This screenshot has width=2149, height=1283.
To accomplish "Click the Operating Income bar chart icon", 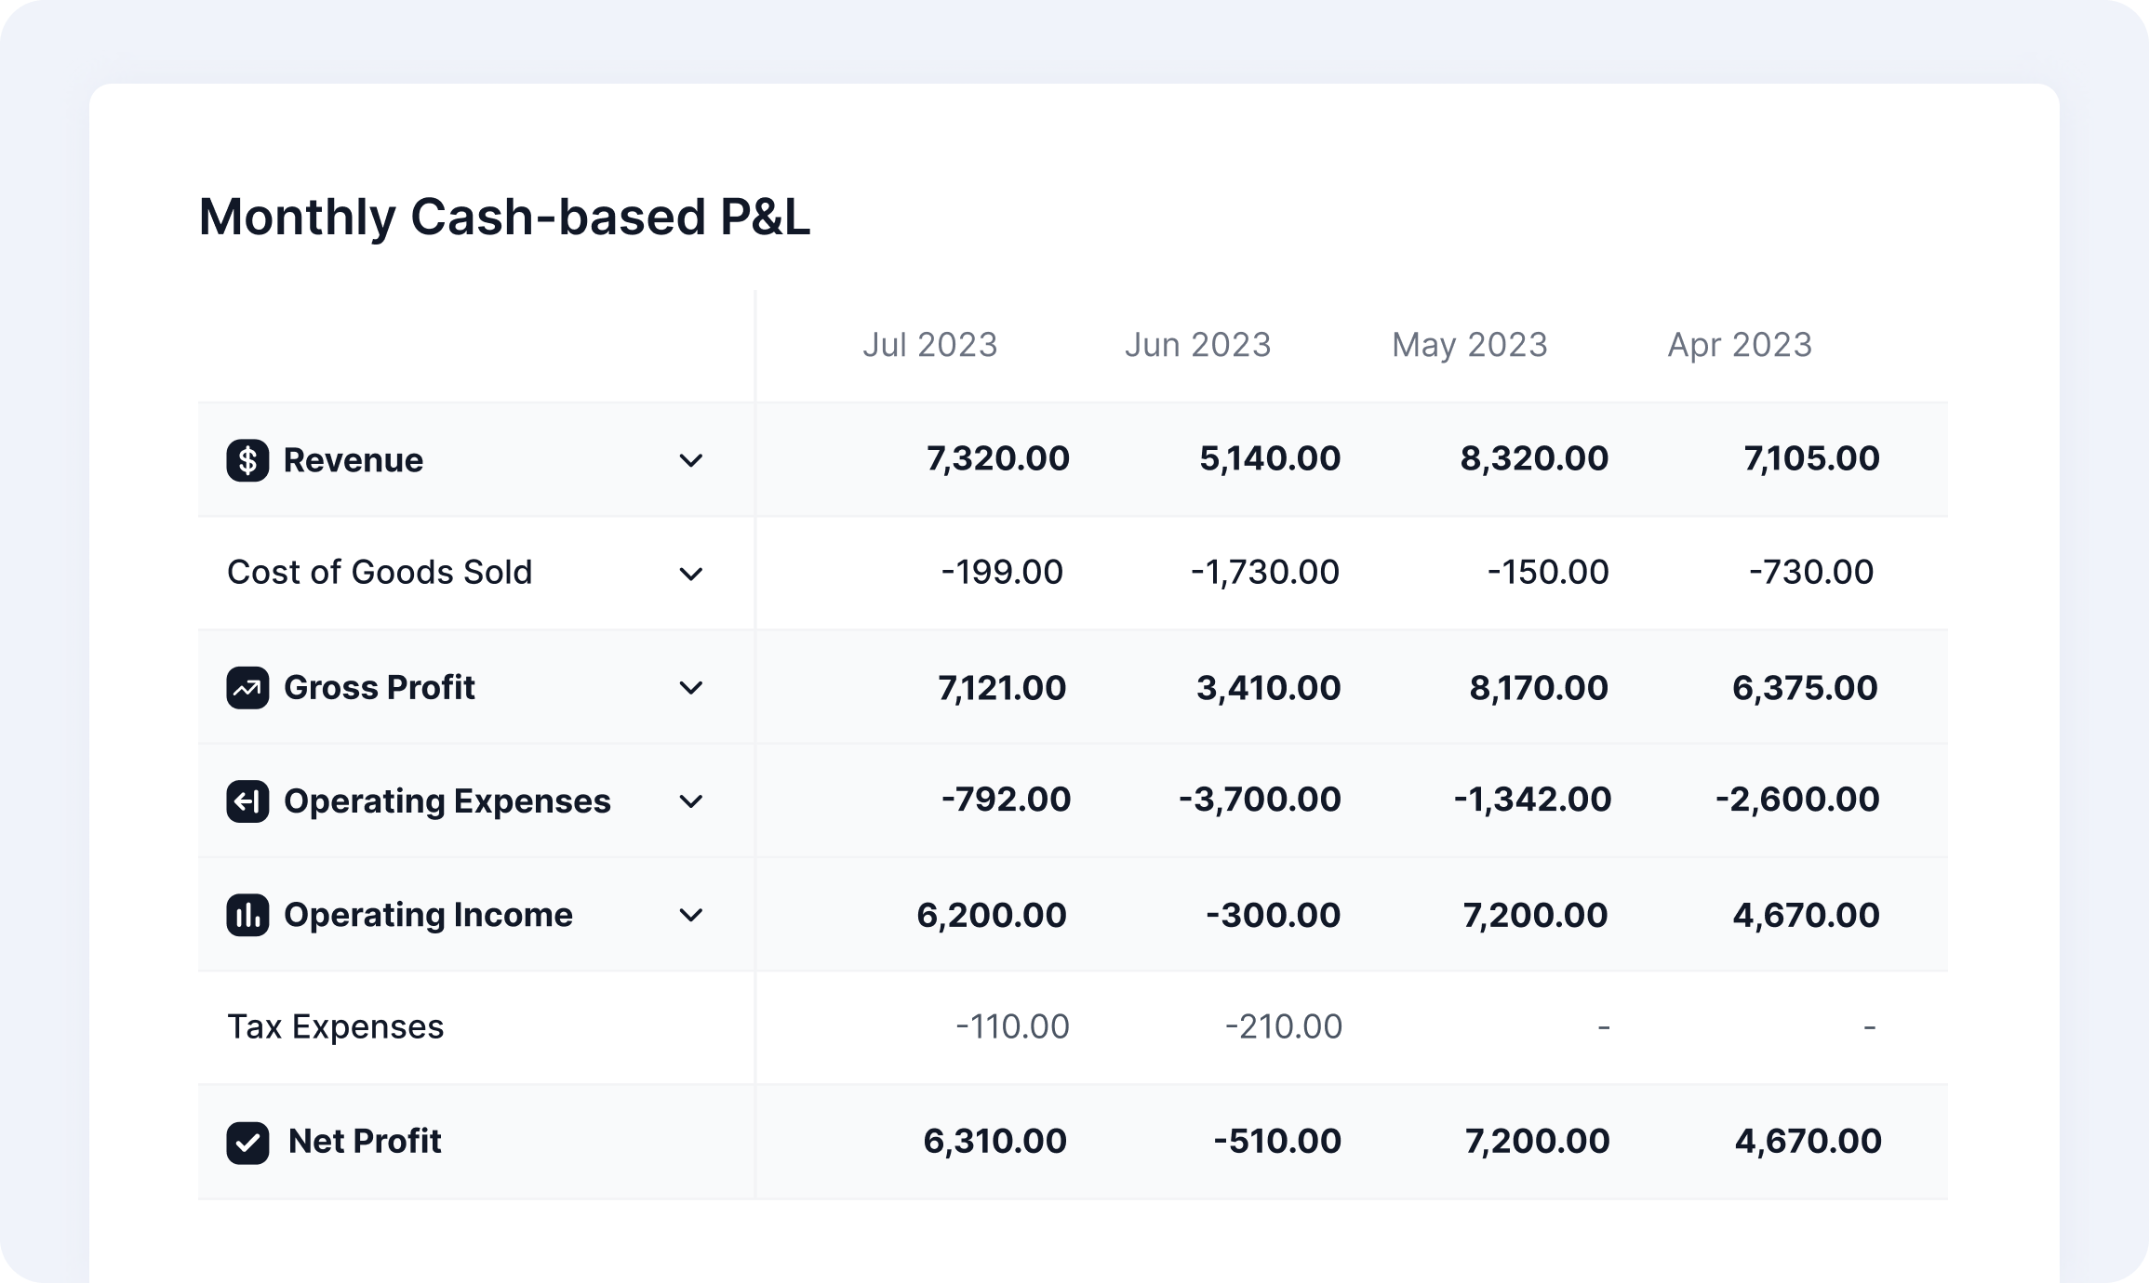I will [x=247, y=915].
